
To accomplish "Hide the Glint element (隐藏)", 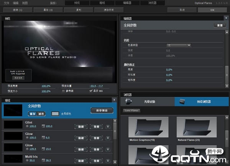I will [x=81, y=127].
